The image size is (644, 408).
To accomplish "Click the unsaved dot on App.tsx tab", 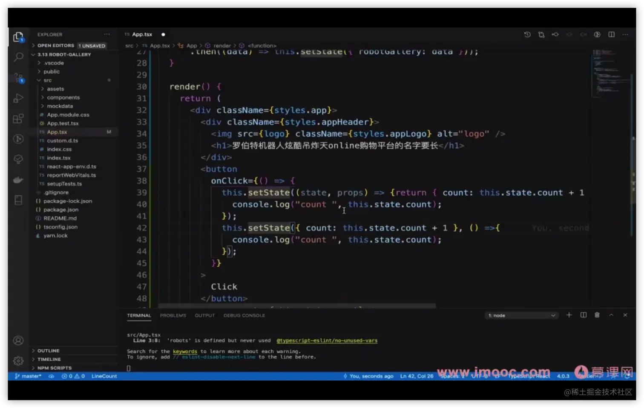I will tap(163, 34).
